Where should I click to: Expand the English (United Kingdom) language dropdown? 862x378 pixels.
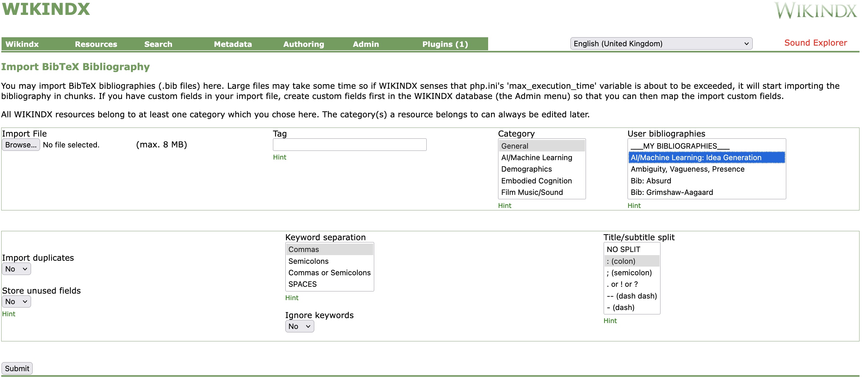point(661,43)
